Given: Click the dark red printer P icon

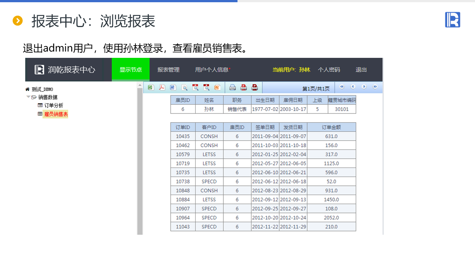Looking at the screenshot, I should 255,88.
